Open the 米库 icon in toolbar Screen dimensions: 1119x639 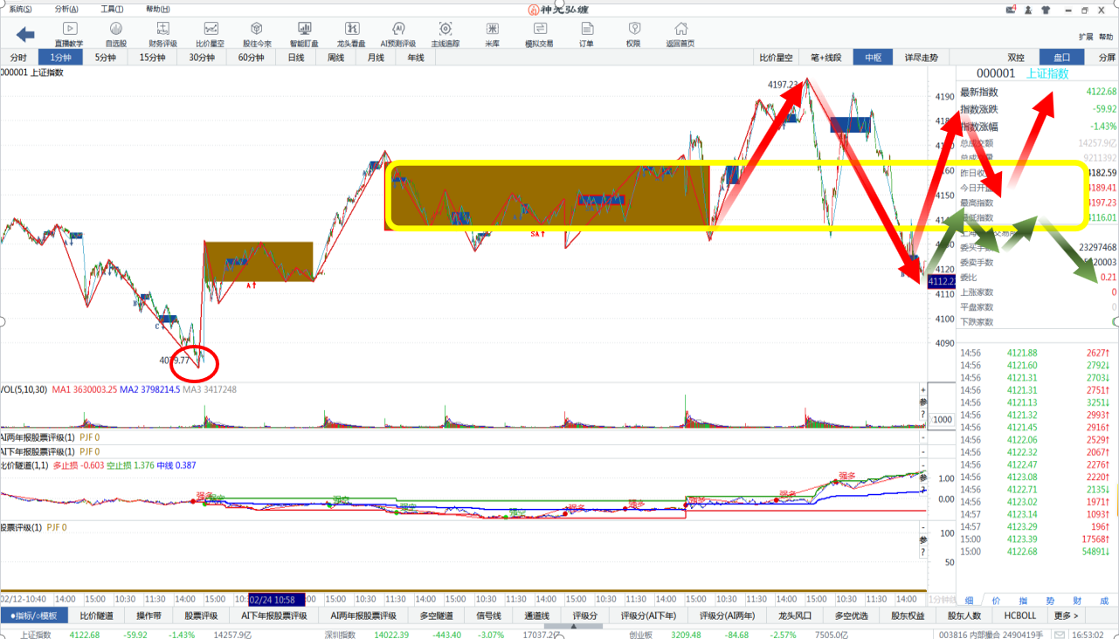click(x=493, y=33)
